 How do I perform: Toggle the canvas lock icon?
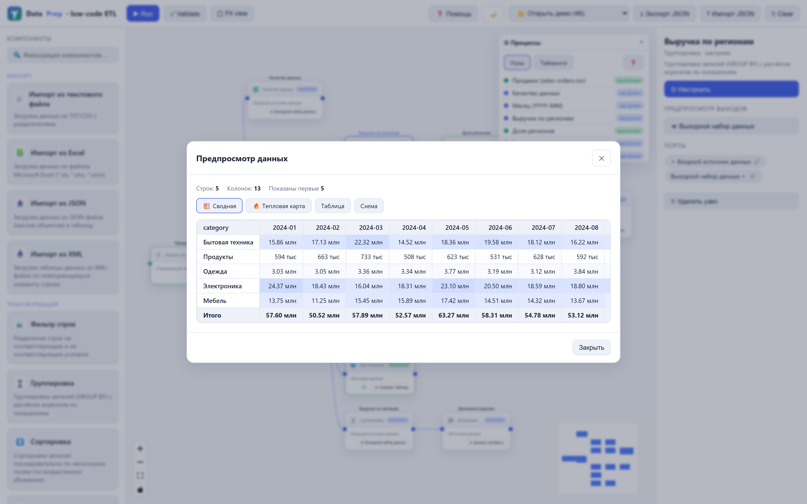(x=140, y=490)
